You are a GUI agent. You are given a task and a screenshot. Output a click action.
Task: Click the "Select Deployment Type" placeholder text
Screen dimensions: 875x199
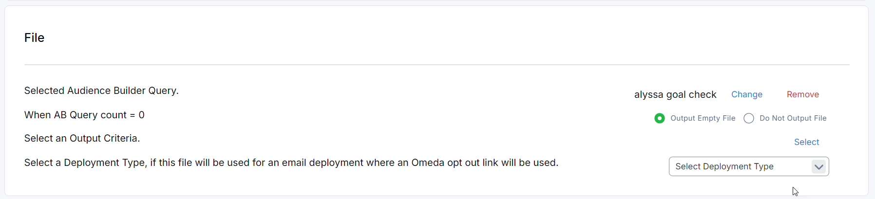(x=724, y=166)
